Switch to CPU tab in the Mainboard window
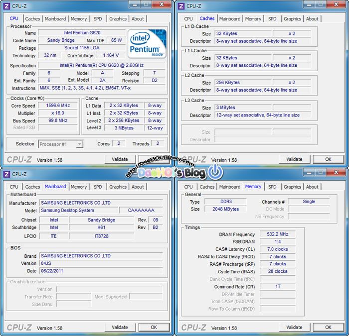 click(x=14, y=187)
